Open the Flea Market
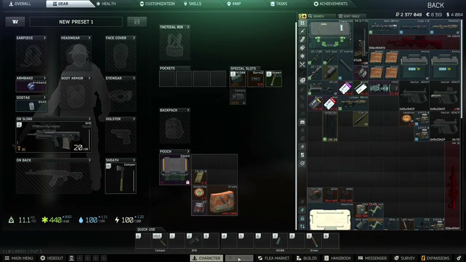Image resolution: width=466 pixels, height=262 pixels. coord(273,258)
